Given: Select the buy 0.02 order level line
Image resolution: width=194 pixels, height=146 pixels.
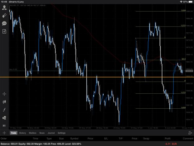Looking at the screenshot, I should [x=97, y=71].
